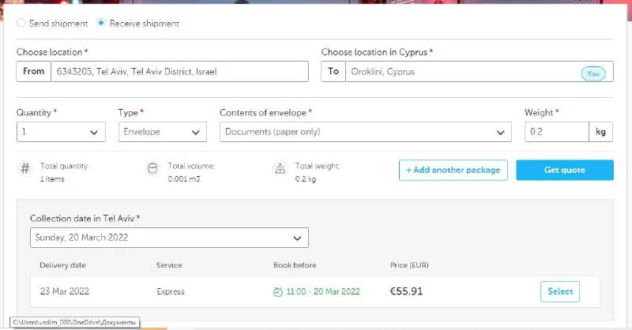This screenshot has height=330, width=632.
Task: Select the Send shipment radio option
Action: click(x=21, y=24)
